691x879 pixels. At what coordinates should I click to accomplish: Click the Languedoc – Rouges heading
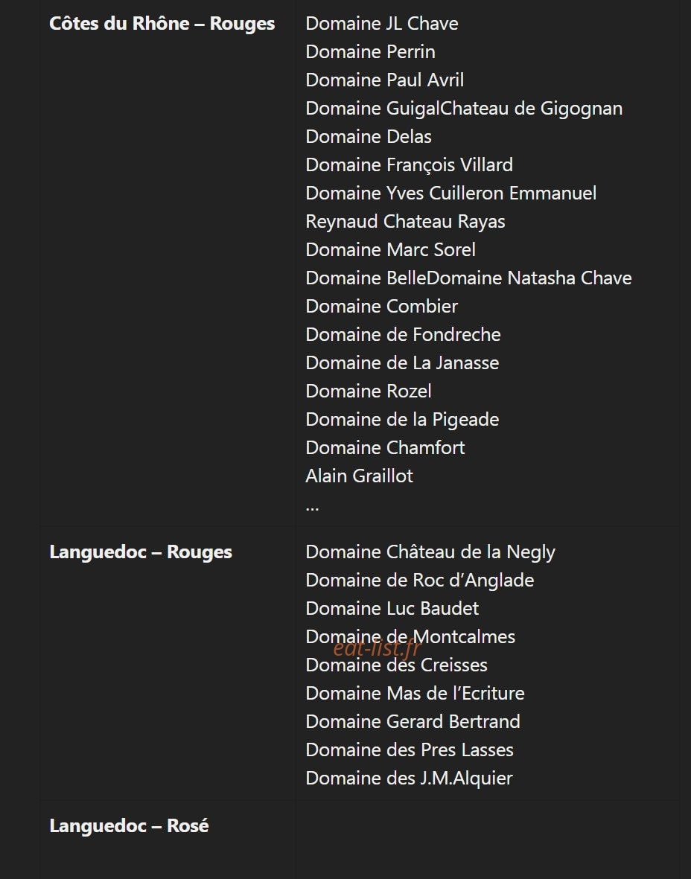[x=141, y=552]
